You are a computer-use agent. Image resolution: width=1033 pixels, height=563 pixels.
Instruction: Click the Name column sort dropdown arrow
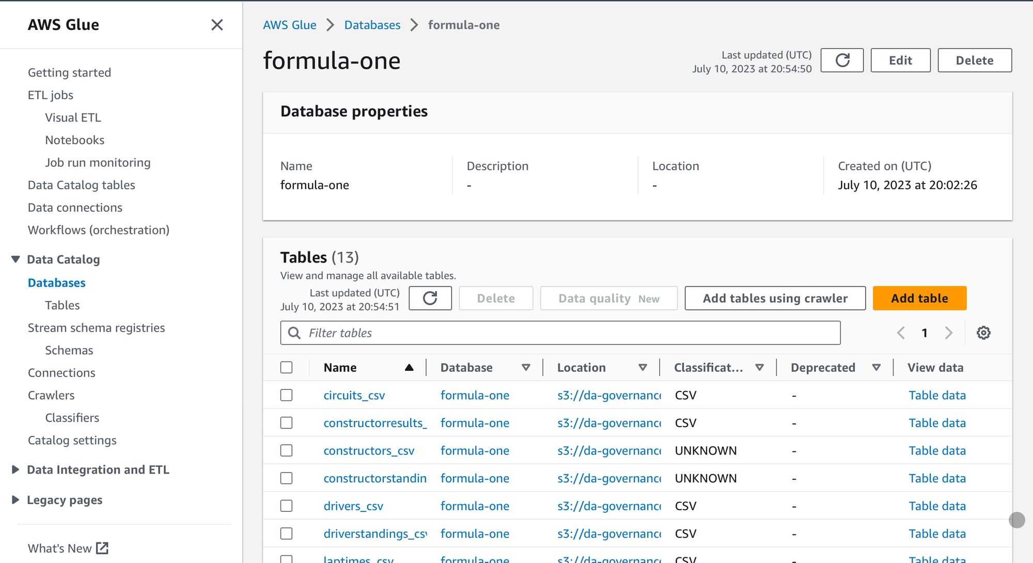point(409,367)
